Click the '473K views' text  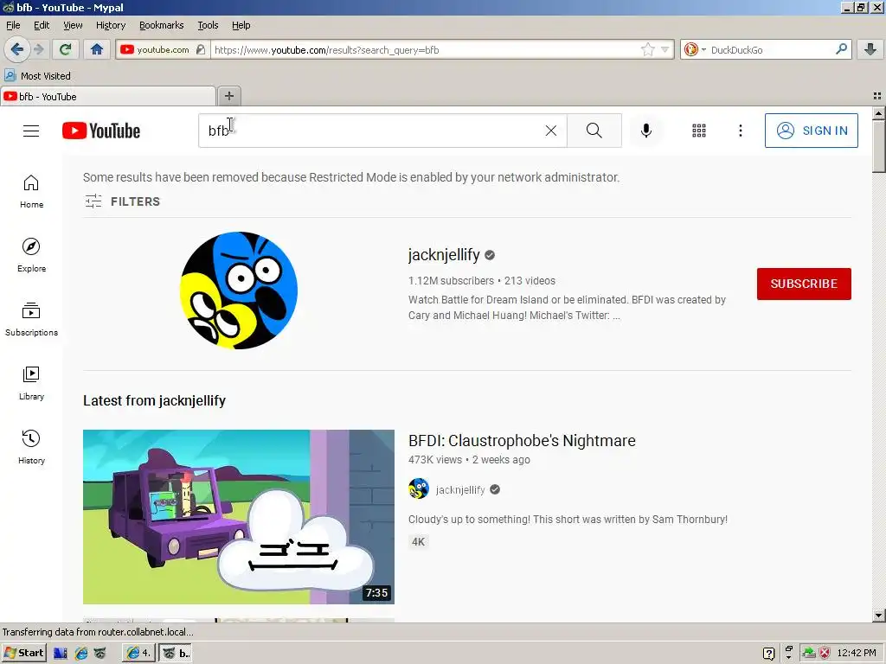[x=435, y=460]
